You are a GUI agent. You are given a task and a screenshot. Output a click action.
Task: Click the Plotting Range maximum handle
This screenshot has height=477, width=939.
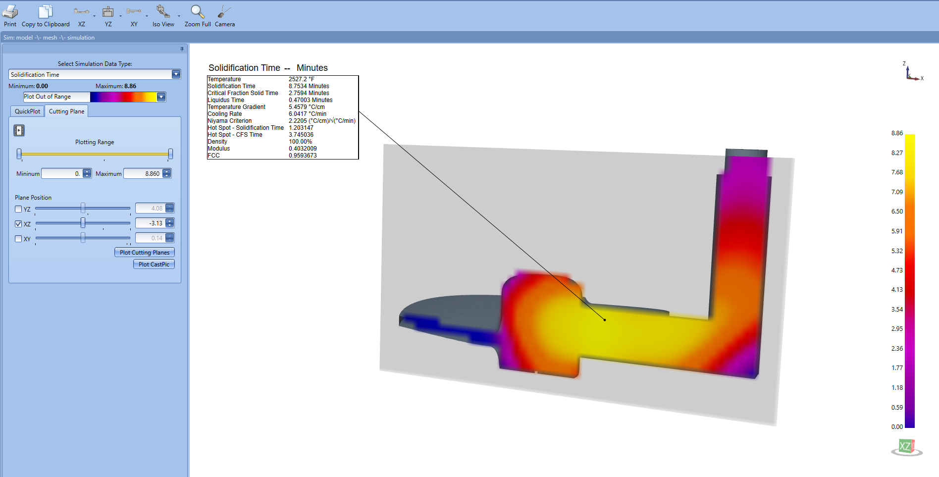point(170,154)
